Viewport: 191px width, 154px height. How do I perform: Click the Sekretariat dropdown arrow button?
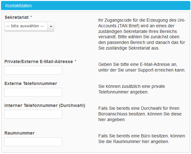tap(51, 26)
